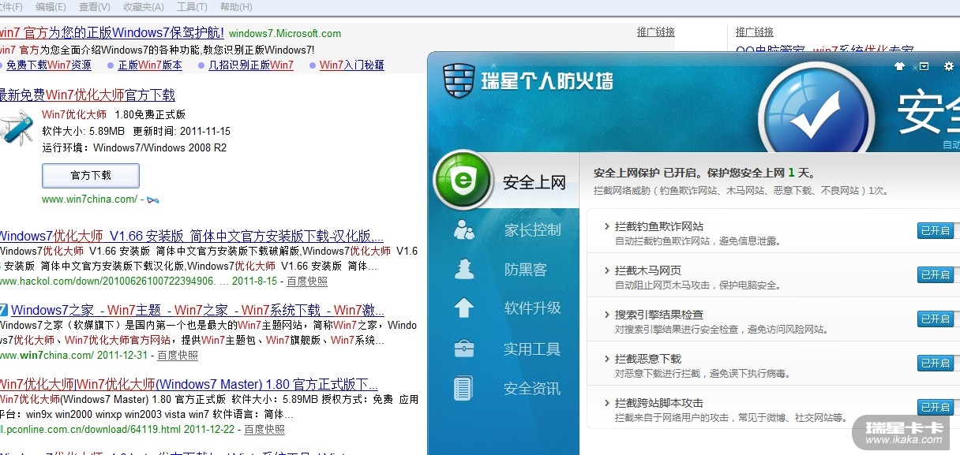The width and height of the screenshot is (960, 455).
Task: Click the 软件升级 up-arrow icon
Action: point(464,308)
